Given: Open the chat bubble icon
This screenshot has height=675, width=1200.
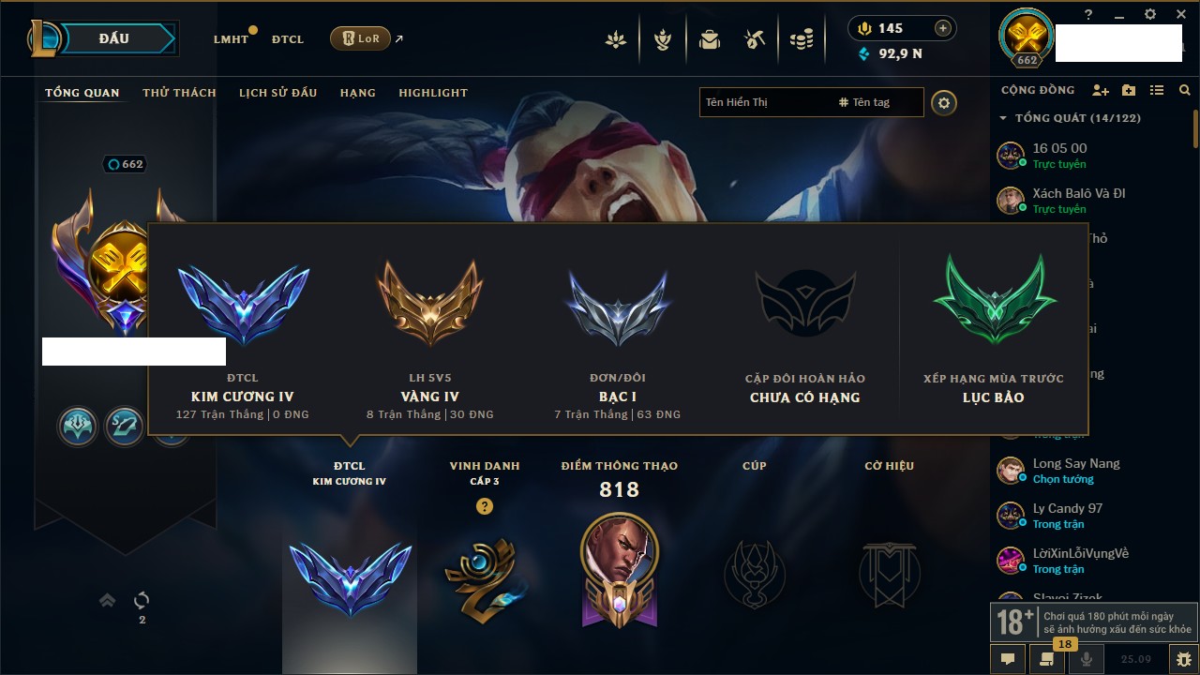Looking at the screenshot, I should [x=1008, y=659].
